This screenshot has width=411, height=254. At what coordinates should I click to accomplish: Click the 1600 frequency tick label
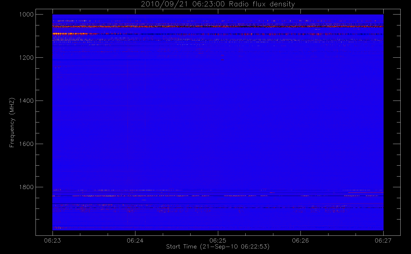point(26,144)
